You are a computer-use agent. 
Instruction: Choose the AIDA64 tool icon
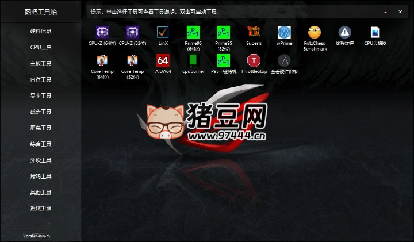coord(163,60)
